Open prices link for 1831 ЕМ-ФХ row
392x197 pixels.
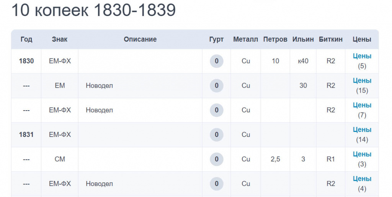362,130
